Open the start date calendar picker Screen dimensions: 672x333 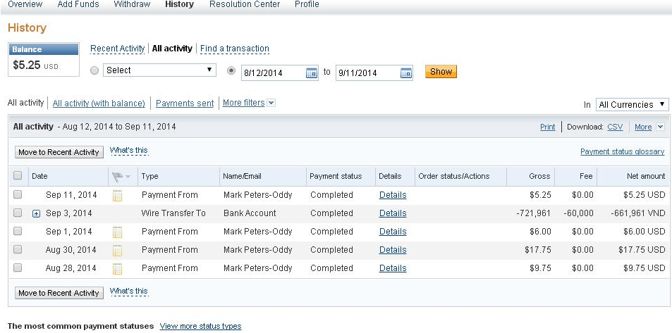pyautogui.click(x=312, y=73)
